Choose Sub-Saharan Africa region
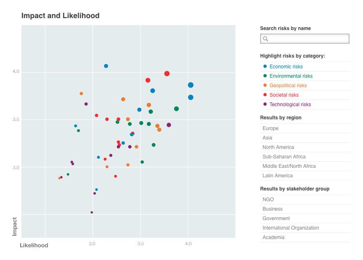 pyautogui.click(x=284, y=157)
